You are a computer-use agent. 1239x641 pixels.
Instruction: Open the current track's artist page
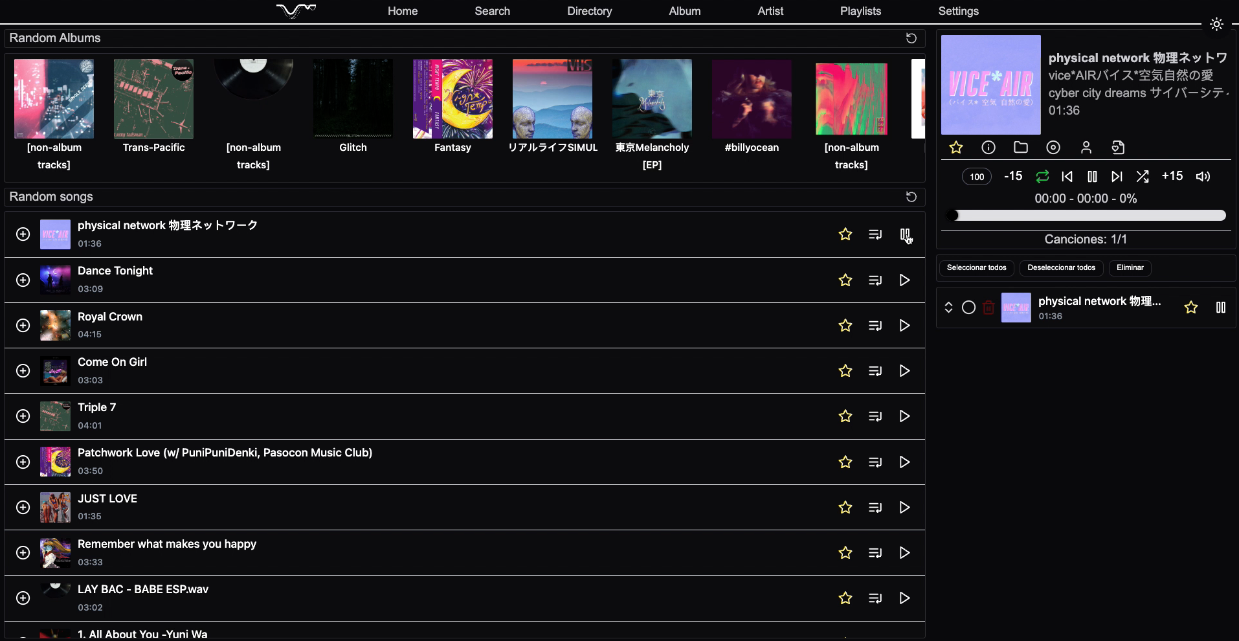pos(1086,148)
